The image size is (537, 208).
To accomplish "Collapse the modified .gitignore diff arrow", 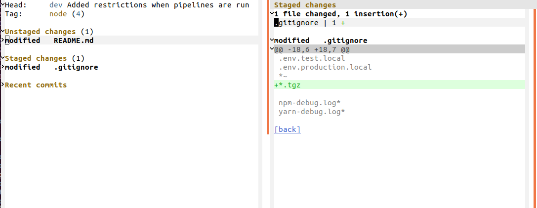I will coord(272,41).
